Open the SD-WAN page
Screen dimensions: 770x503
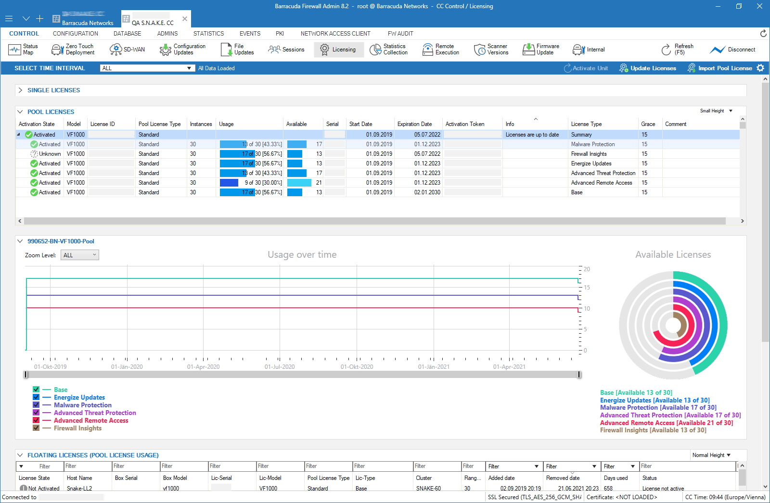(128, 50)
